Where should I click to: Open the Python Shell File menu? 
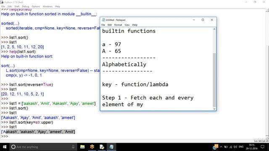3,6
